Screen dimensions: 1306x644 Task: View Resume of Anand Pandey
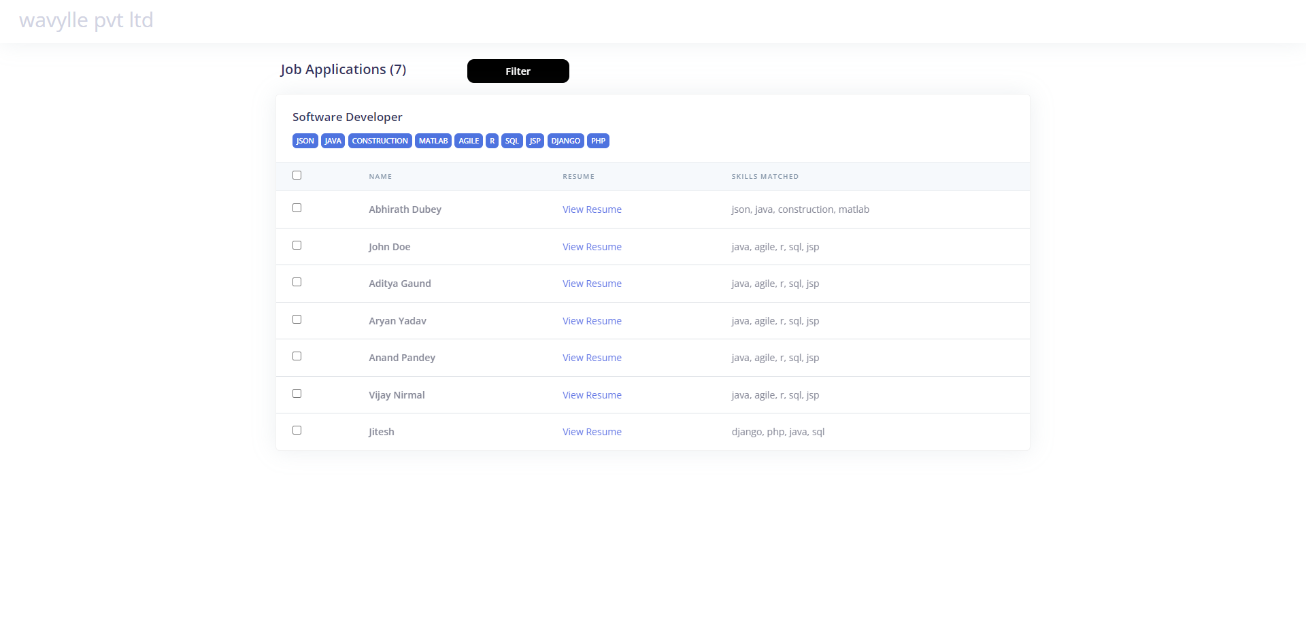pyautogui.click(x=592, y=358)
